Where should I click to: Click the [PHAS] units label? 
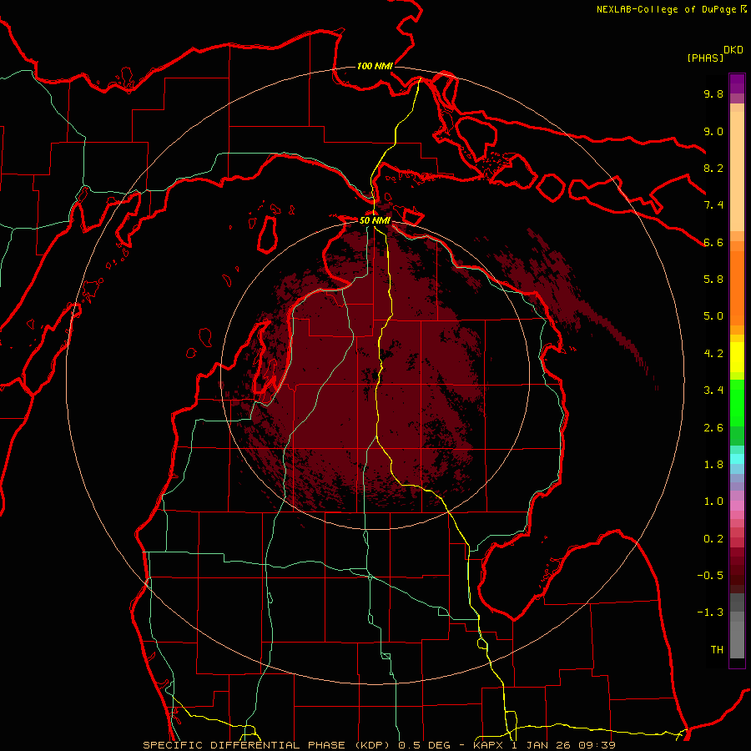click(705, 58)
